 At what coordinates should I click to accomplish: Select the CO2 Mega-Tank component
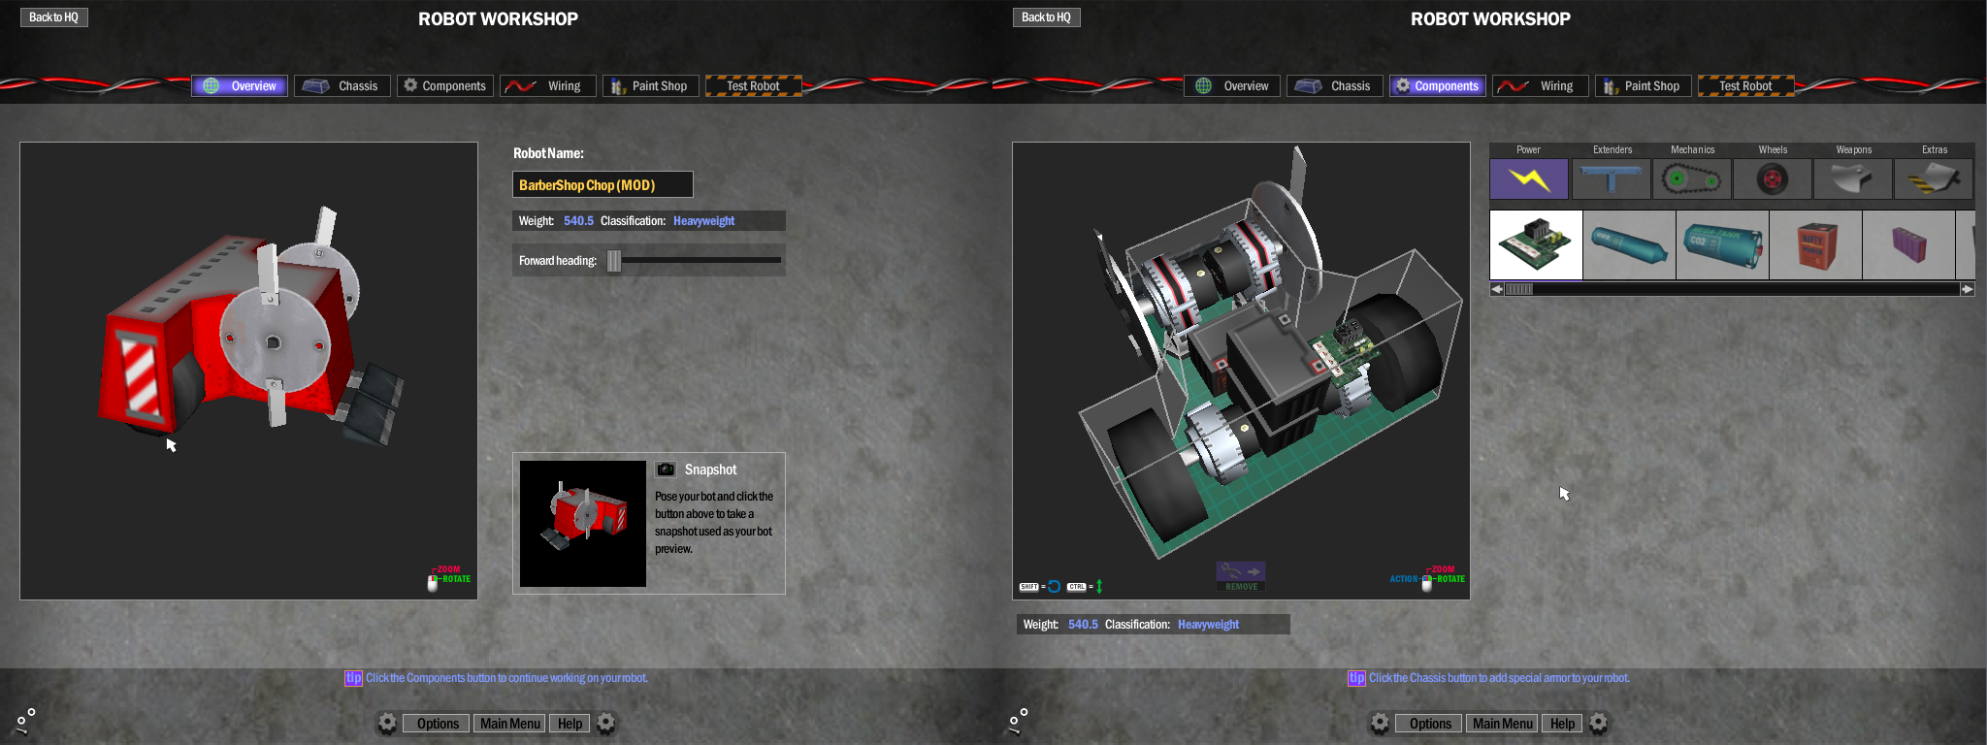[x=1722, y=244]
